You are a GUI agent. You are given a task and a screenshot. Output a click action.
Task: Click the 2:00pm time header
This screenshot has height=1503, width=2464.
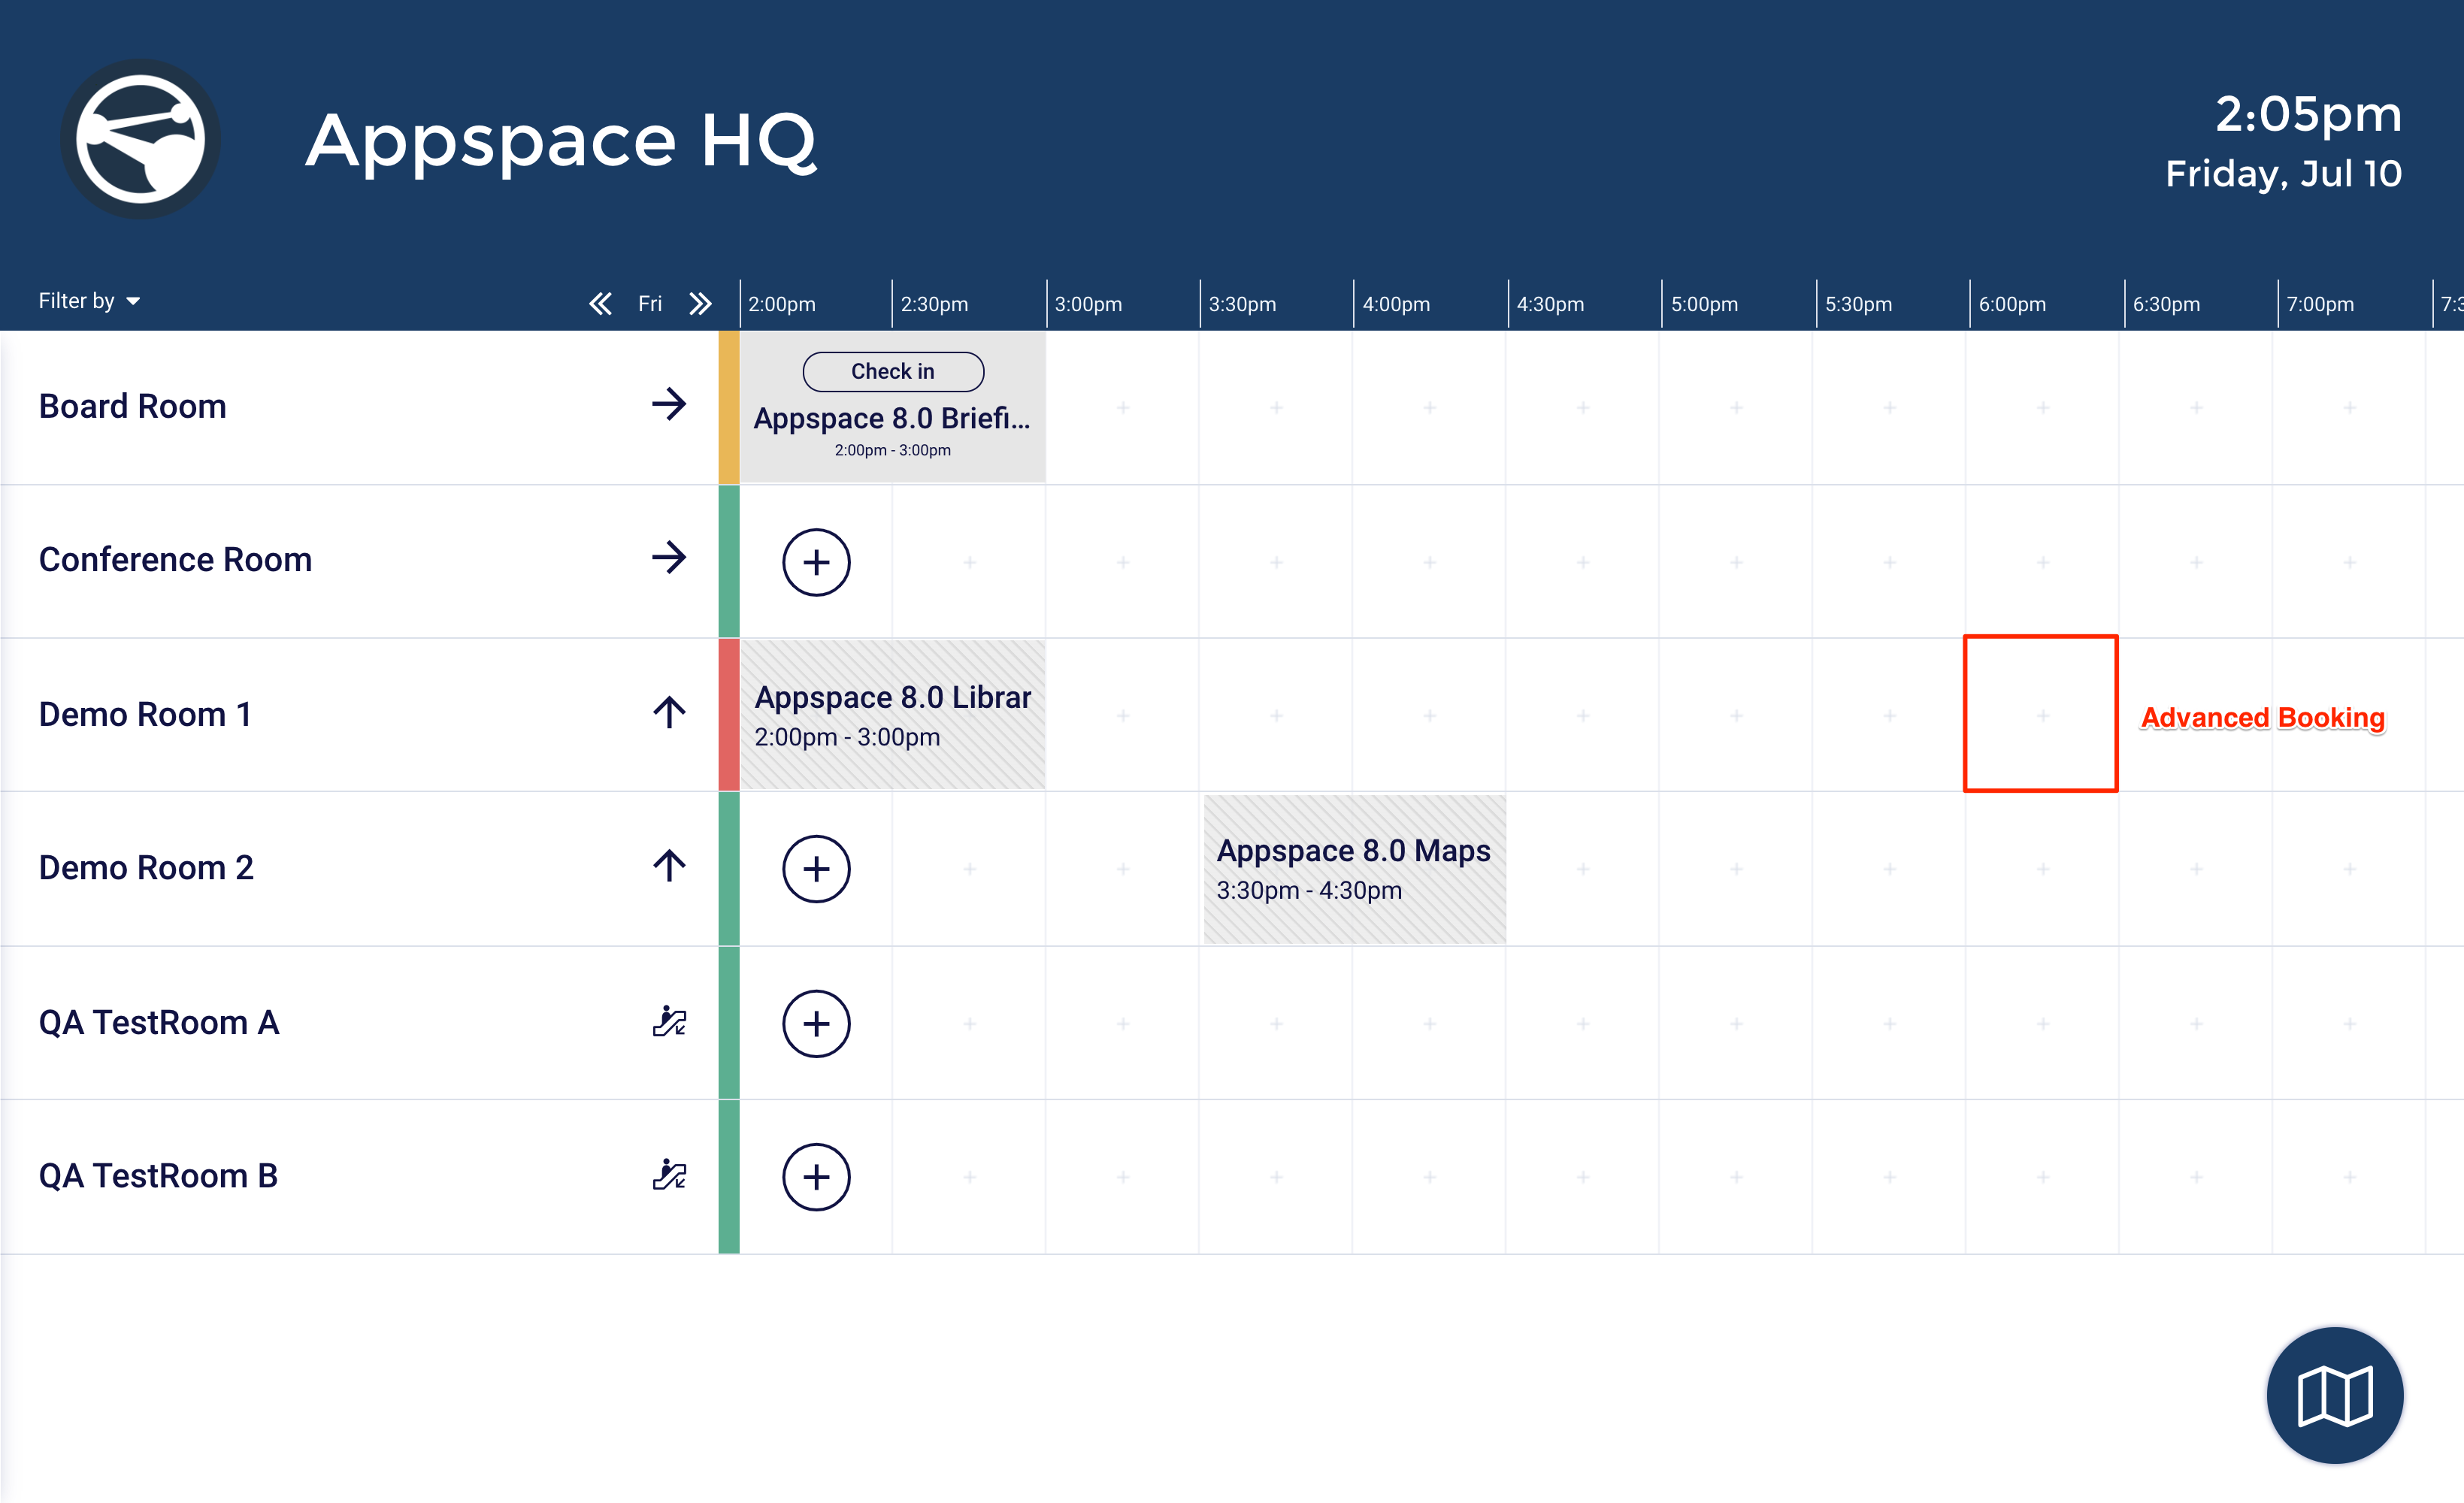pyautogui.click(x=782, y=304)
